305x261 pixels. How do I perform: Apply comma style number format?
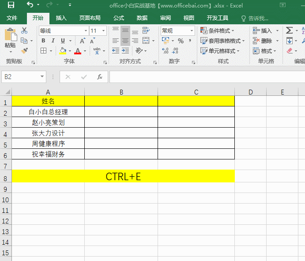[x=190, y=41]
